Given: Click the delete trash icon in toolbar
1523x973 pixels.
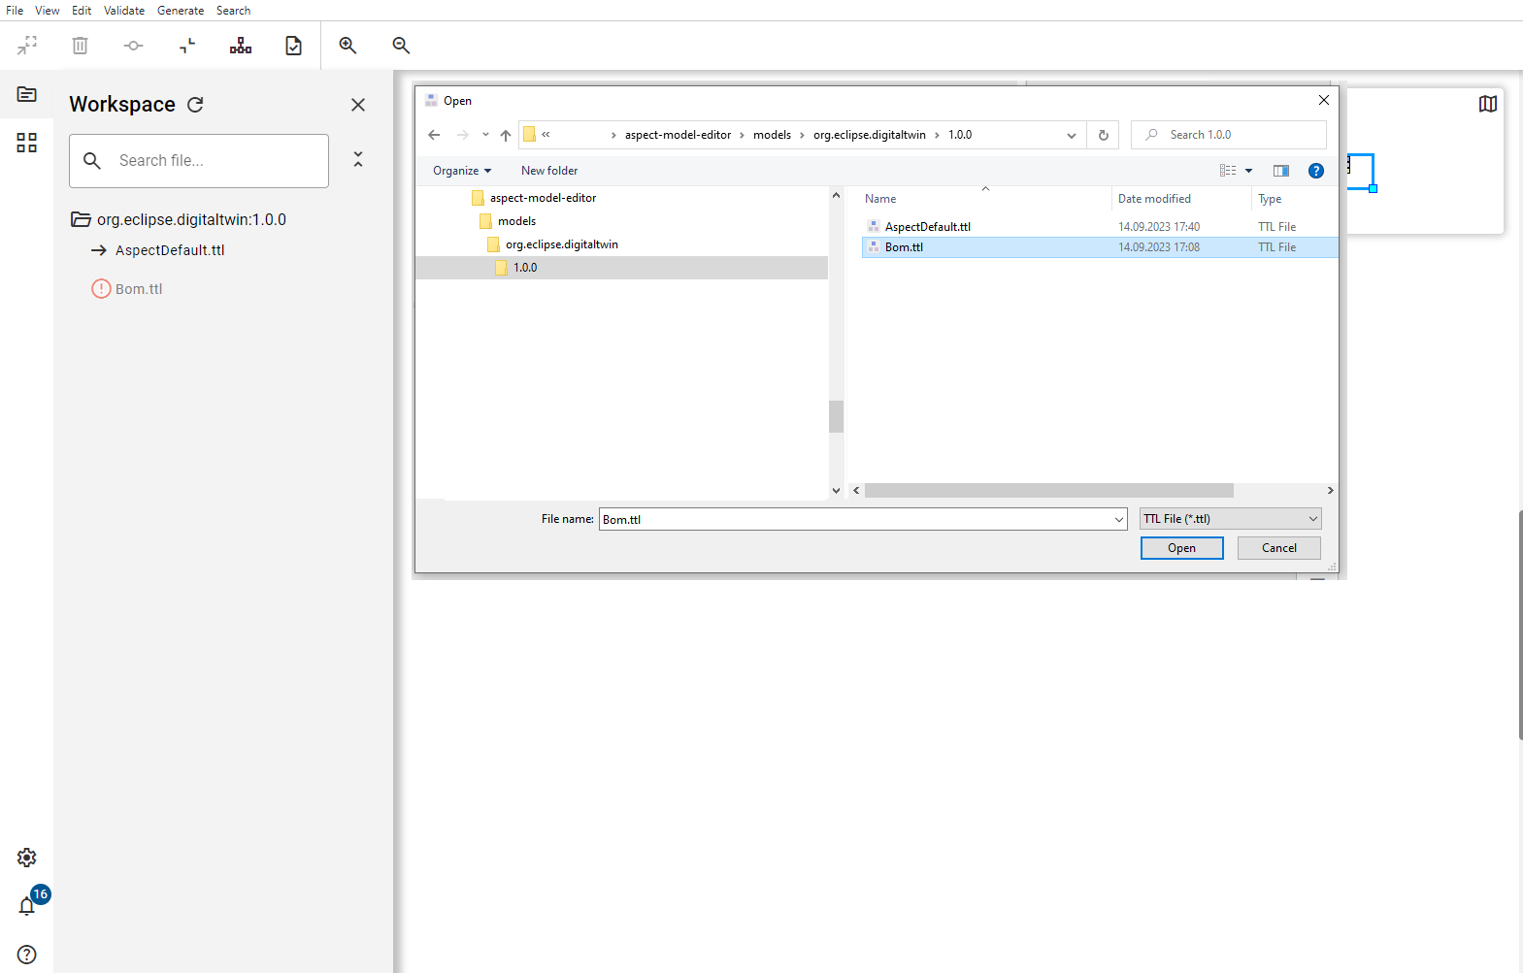Looking at the screenshot, I should pyautogui.click(x=80, y=46).
